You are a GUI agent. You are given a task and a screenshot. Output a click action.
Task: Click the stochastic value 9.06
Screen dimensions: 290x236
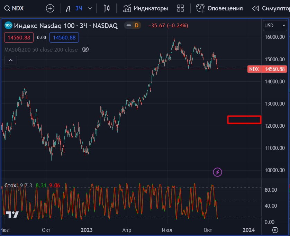click(x=55, y=185)
